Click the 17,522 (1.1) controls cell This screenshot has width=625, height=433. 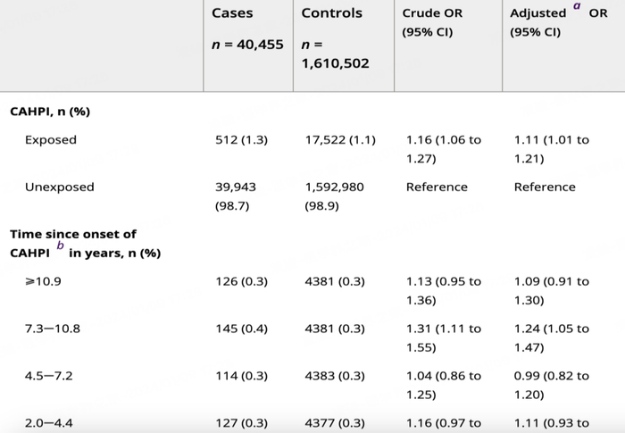click(340, 140)
